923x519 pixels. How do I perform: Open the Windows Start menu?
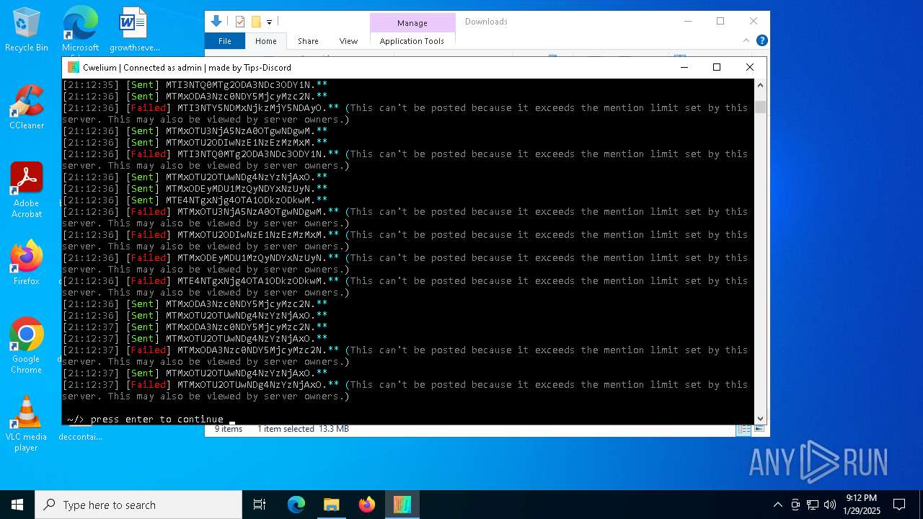[17, 505]
